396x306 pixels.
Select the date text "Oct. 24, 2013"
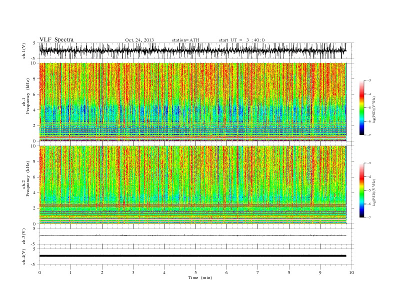coord(139,40)
